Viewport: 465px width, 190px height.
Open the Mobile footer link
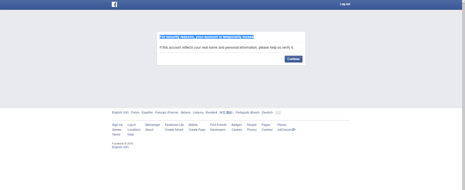pyautogui.click(x=193, y=125)
